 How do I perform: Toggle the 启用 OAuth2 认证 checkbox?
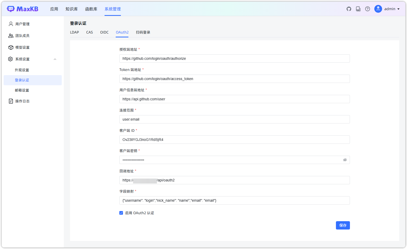pos(121,213)
